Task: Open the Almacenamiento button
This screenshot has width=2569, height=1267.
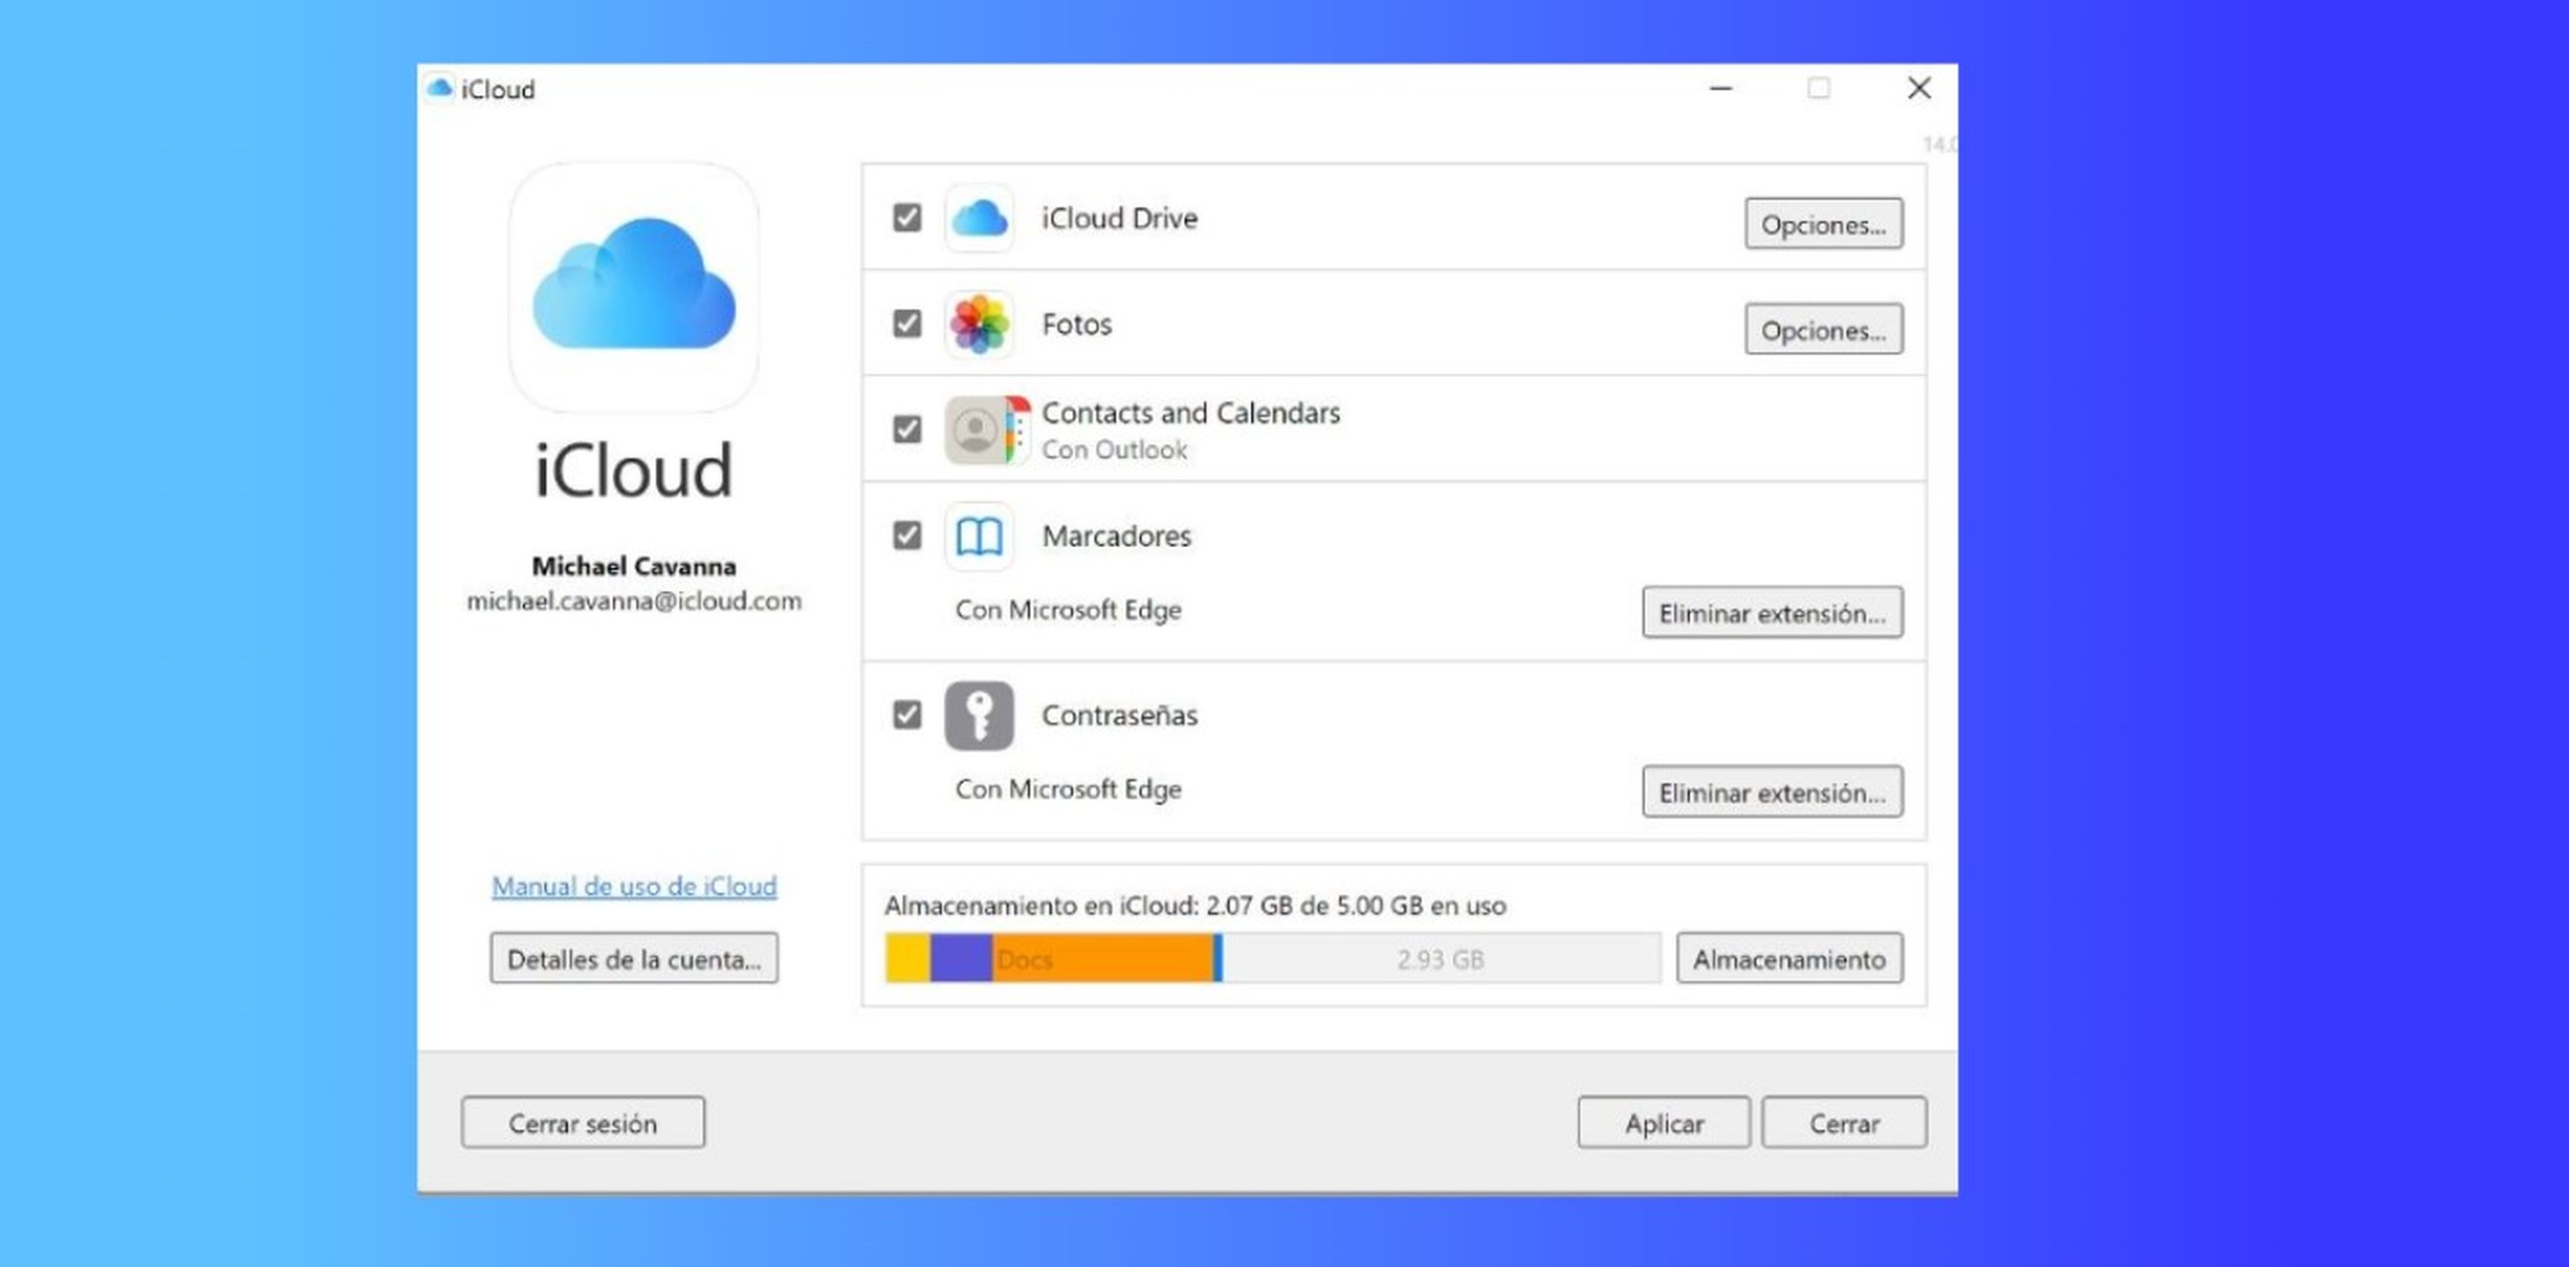Action: [1789, 958]
